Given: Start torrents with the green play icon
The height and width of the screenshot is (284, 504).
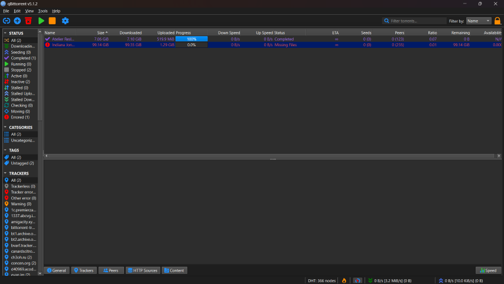Looking at the screenshot, I should point(41,21).
